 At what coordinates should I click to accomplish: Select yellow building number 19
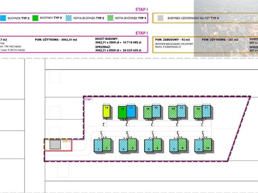click(x=106, y=112)
